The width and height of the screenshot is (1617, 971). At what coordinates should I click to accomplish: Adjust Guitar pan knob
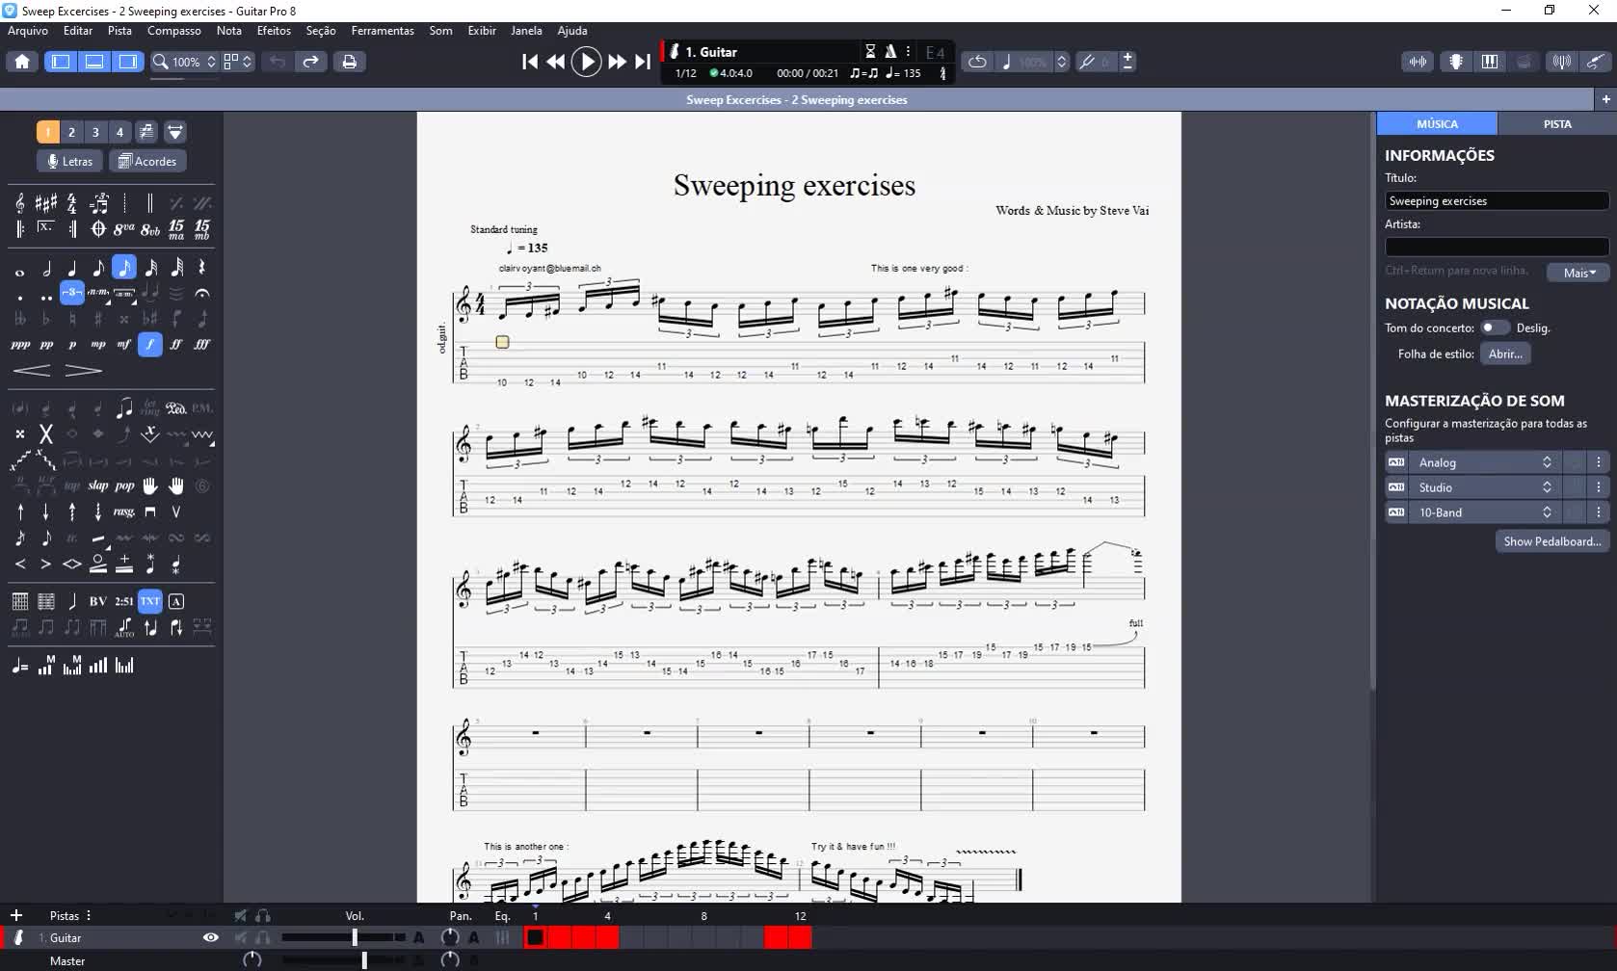[449, 937]
